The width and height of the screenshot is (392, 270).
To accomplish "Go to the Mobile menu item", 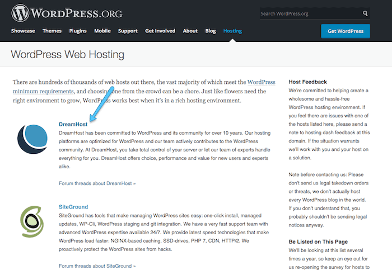I will pos(102,31).
